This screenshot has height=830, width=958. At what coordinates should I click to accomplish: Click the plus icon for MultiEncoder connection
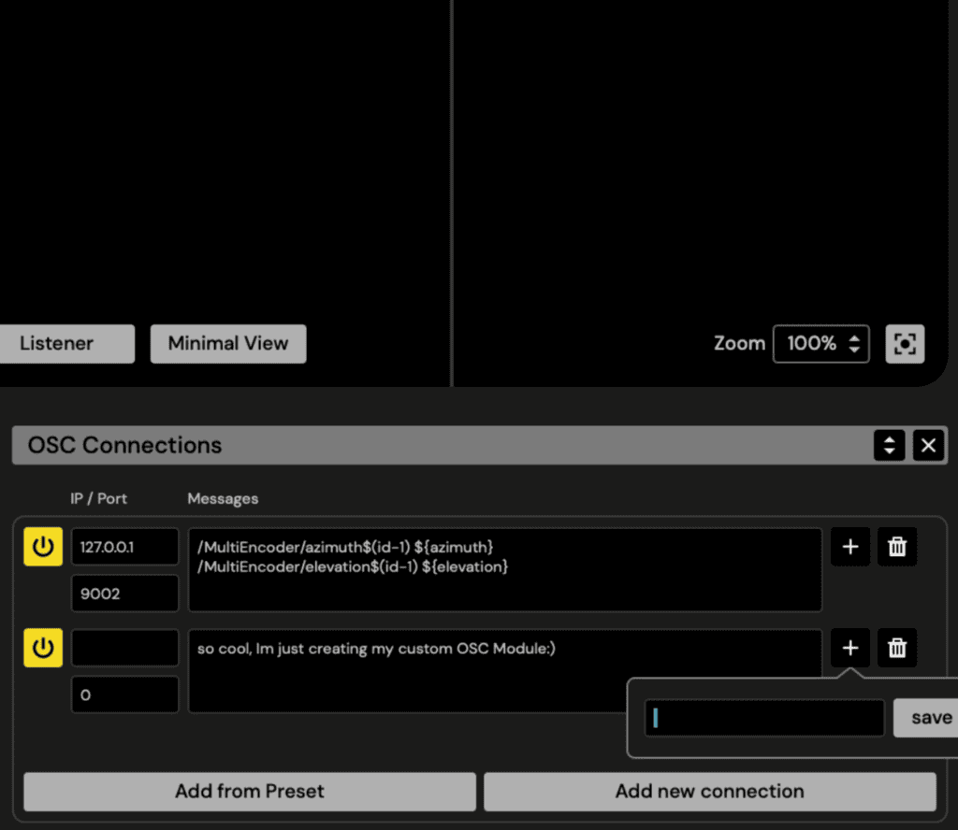pos(849,546)
